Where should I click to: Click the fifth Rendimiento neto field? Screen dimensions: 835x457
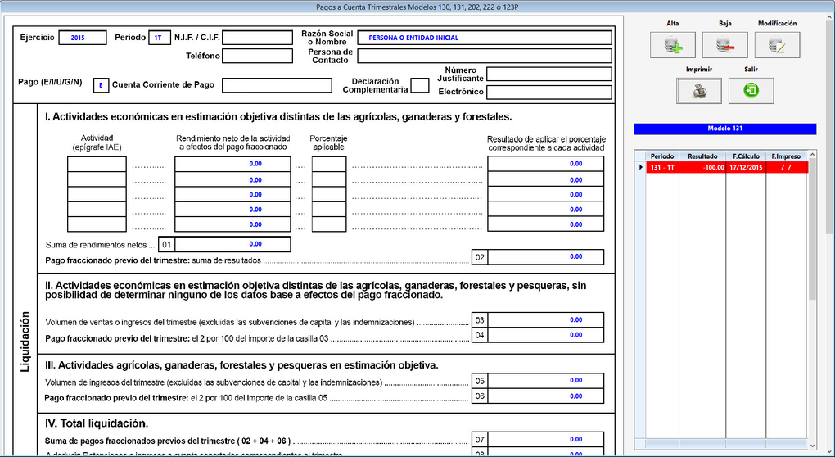click(232, 224)
